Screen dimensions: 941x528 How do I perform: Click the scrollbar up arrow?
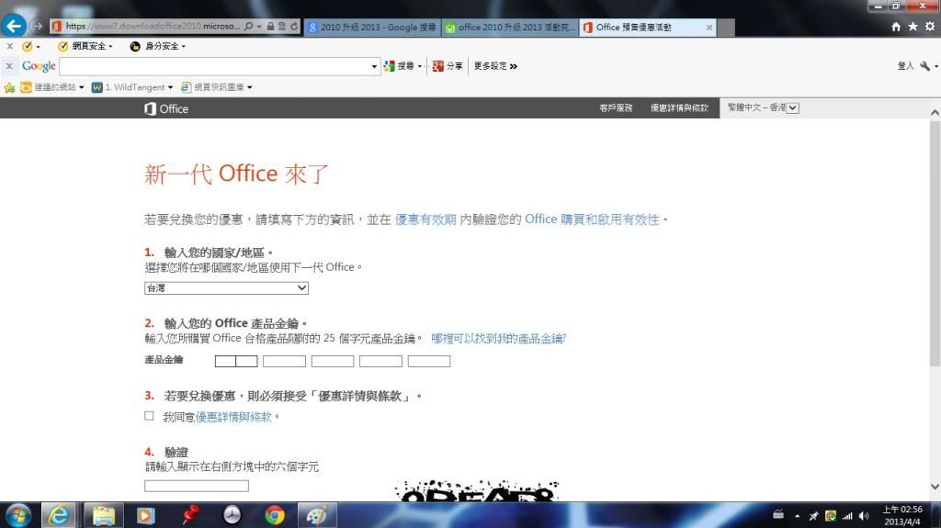coord(935,113)
